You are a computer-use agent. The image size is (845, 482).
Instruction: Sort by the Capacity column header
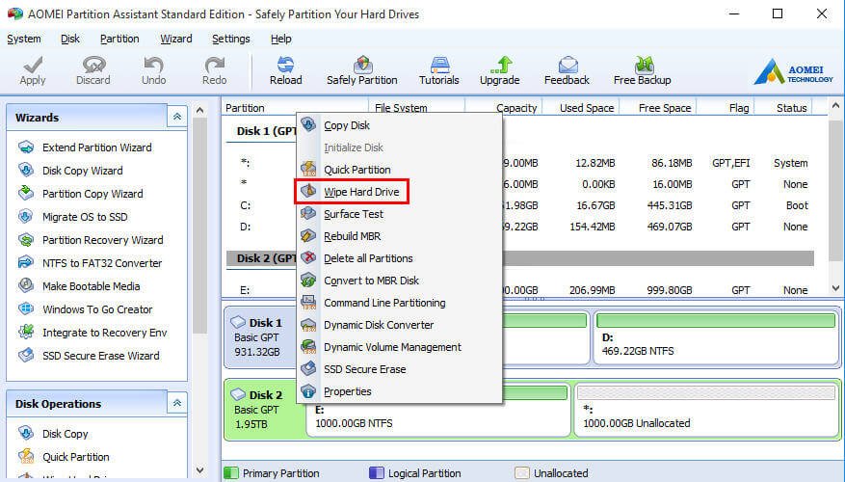click(516, 108)
